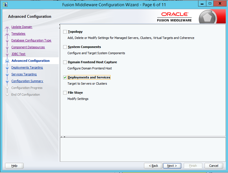Image resolution: width=228 pixels, height=173 pixels.
Task: Go back with the Back button
Action: coord(153,166)
